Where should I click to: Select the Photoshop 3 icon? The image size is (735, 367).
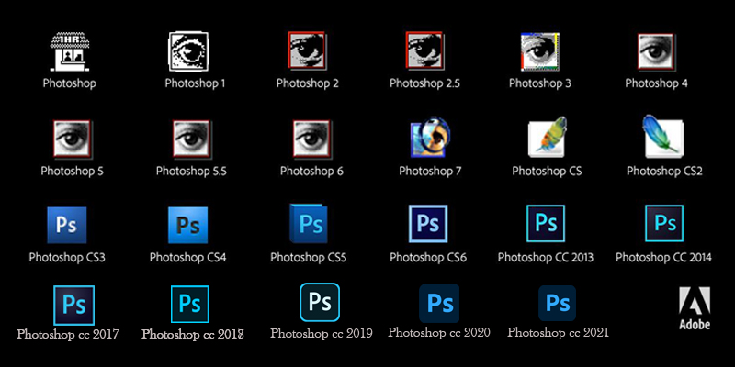coord(540,52)
